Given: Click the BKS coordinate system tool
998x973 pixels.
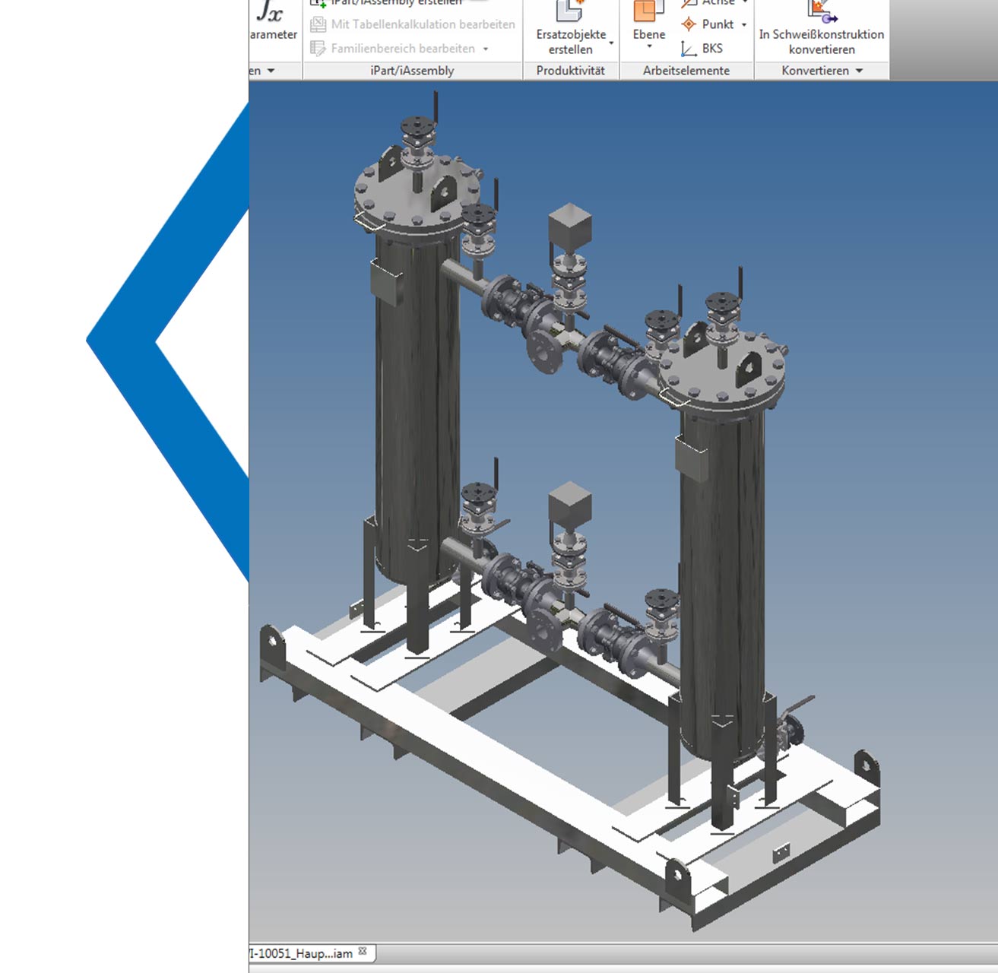Looking at the screenshot, I should click(x=702, y=49).
